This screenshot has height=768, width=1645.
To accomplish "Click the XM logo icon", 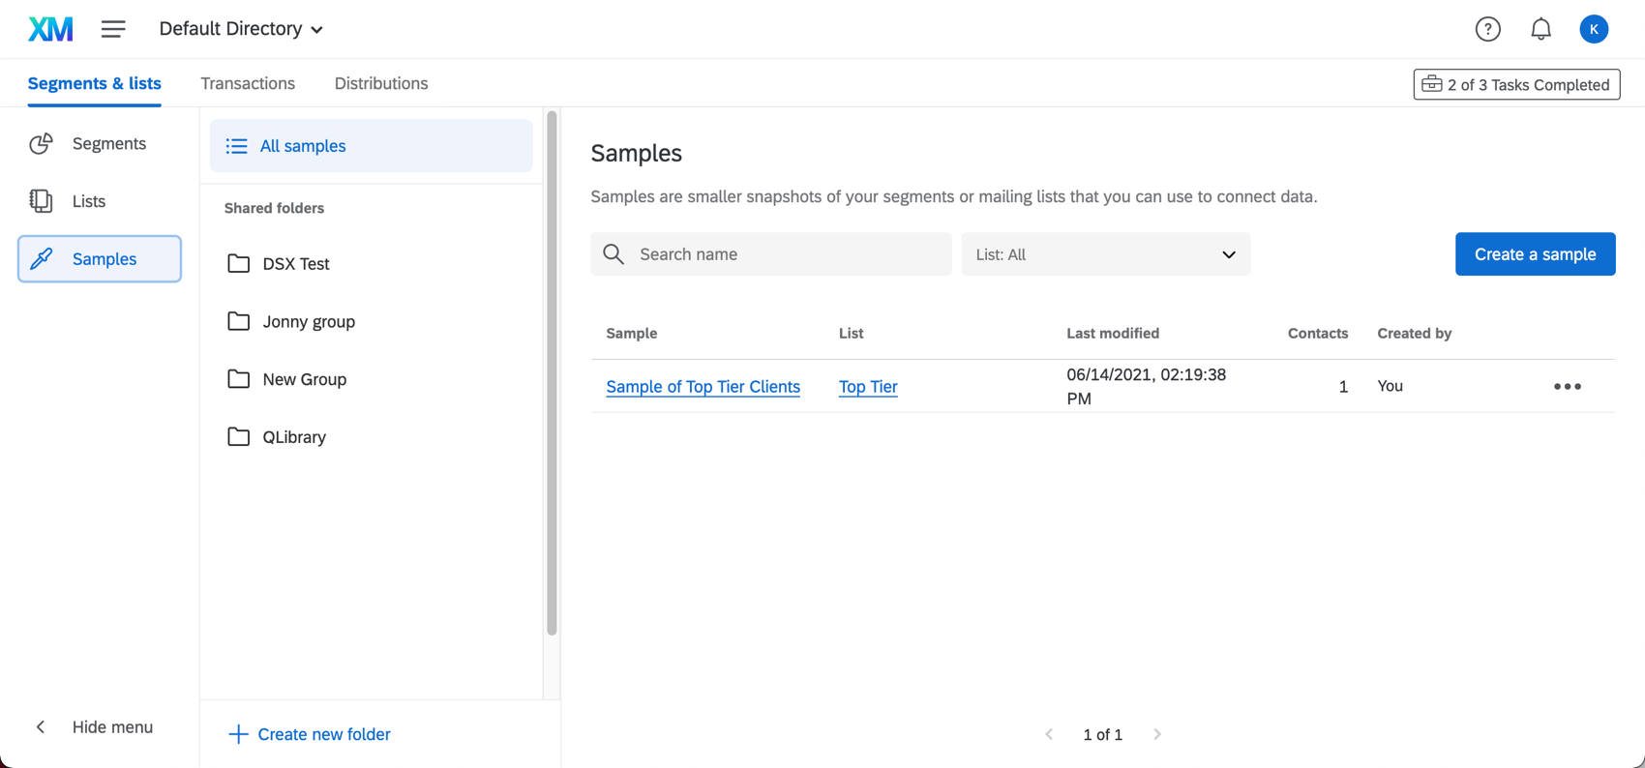I will click(x=50, y=29).
